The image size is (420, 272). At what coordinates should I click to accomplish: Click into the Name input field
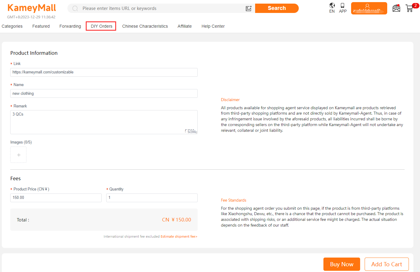pyautogui.click(x=104, y=93)
